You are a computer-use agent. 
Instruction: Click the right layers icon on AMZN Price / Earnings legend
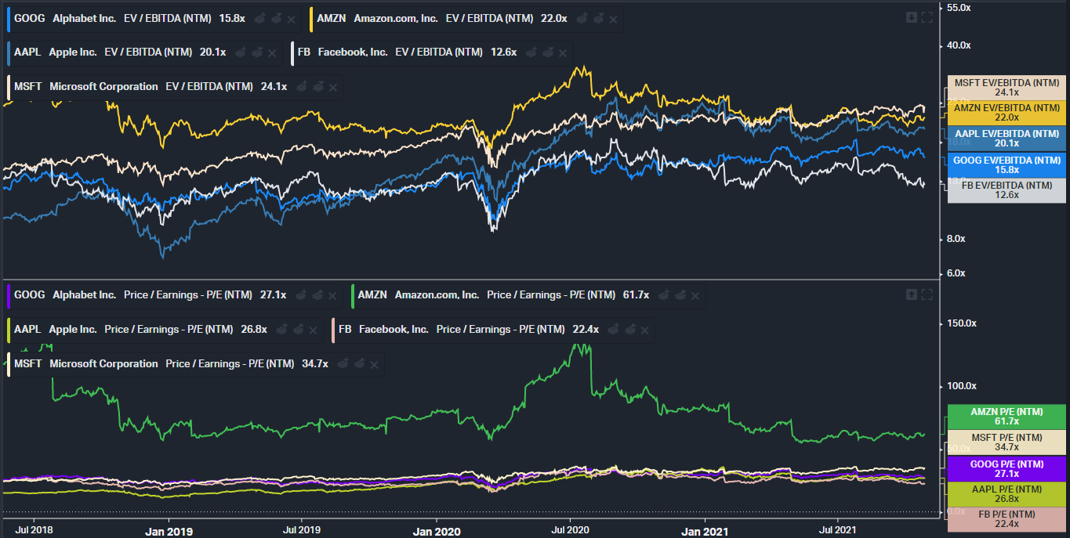[x=680, y=294]
